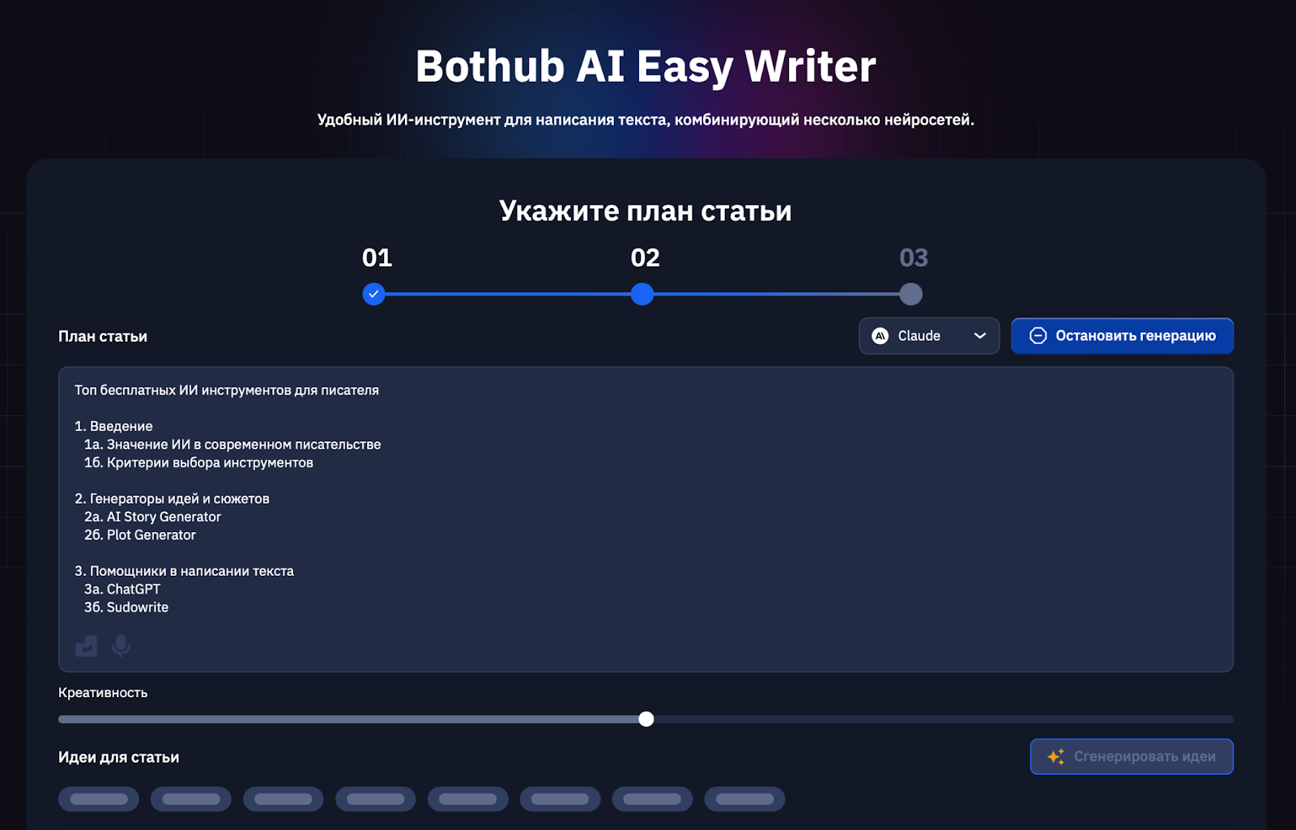Click the stop circle icon
Image resolution: width=1296 pixels, height=830 pixels.
(x=1038, y=336)
